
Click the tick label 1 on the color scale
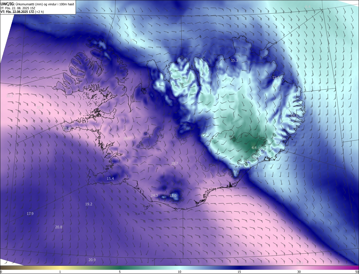click(x=60, y=272)
